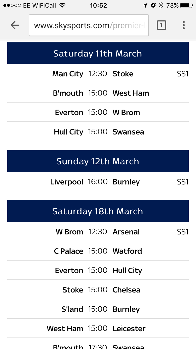Tap the location arrow status icon

145,5
